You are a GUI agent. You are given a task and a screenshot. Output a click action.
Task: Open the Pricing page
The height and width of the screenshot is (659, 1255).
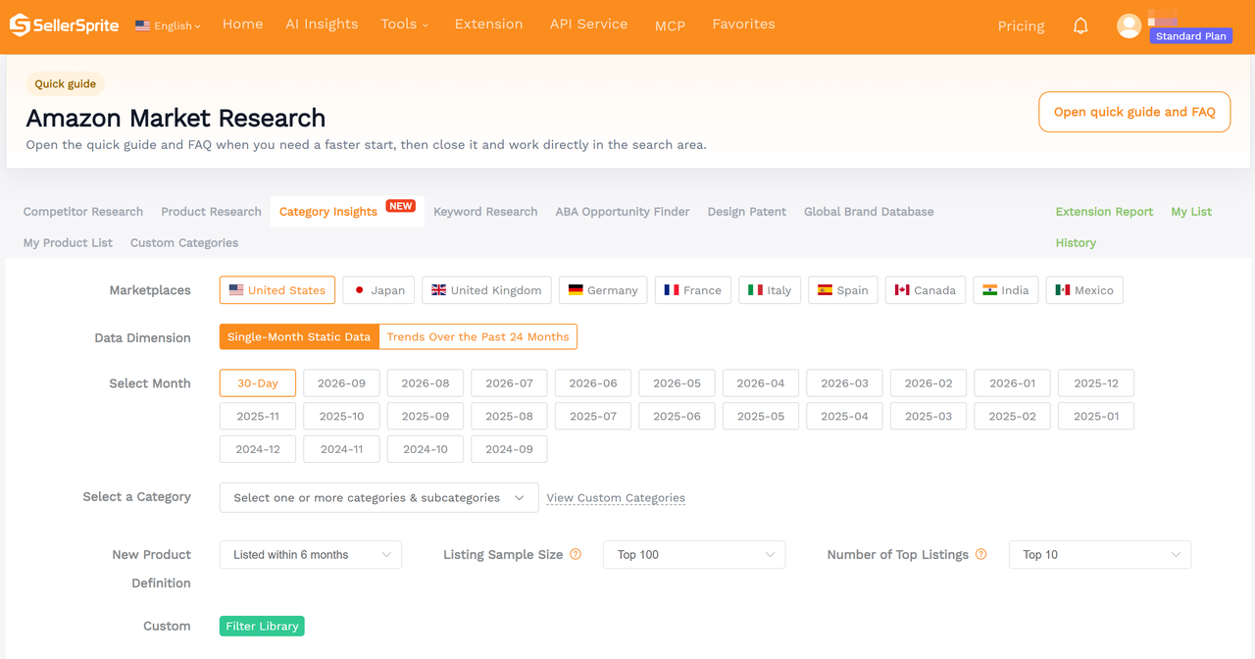click(1021, 26)
